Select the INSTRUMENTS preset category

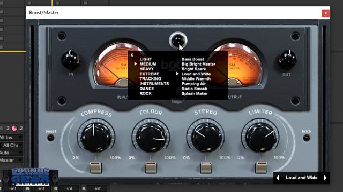pyautogui.click(x=154, y=84)
